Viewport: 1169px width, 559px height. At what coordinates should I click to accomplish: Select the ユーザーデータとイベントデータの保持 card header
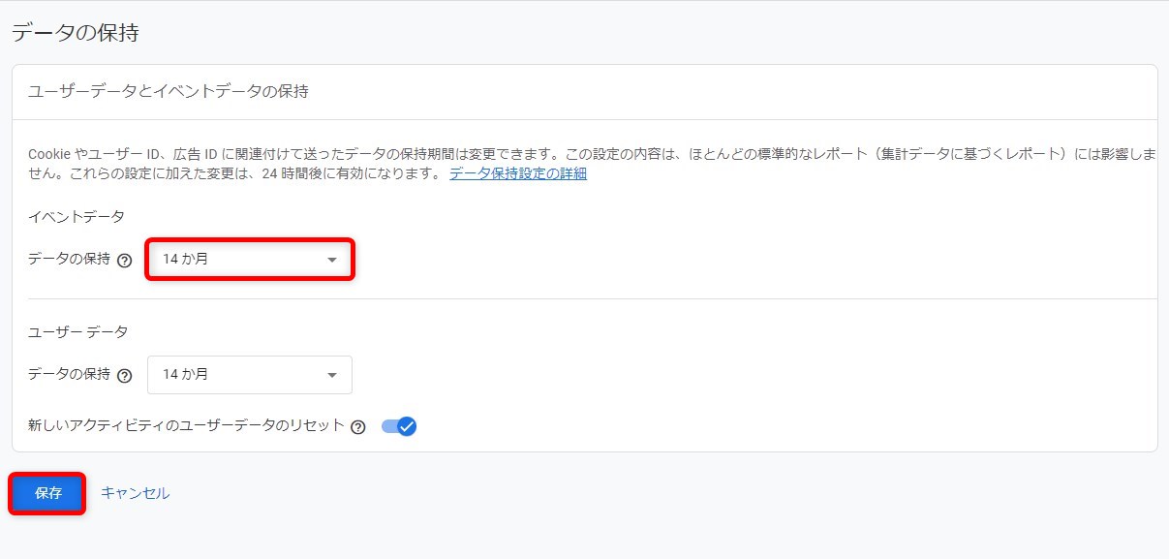[x=169, y=92]
